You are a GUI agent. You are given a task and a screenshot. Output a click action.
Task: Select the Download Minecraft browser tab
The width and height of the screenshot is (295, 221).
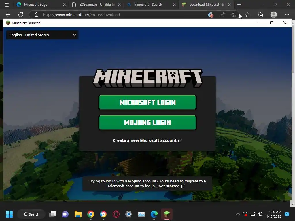click(x=207, y=5)
